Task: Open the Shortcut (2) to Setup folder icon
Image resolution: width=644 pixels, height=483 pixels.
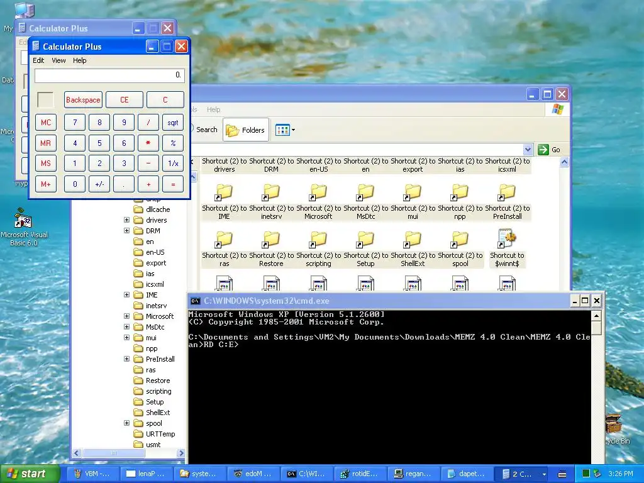Action: click(365, 240)
